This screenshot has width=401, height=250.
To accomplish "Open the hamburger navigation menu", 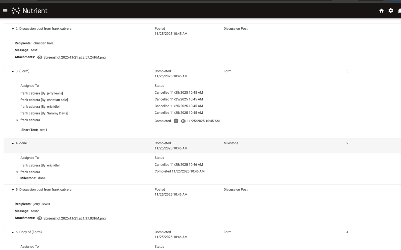I will pos(5,10).
